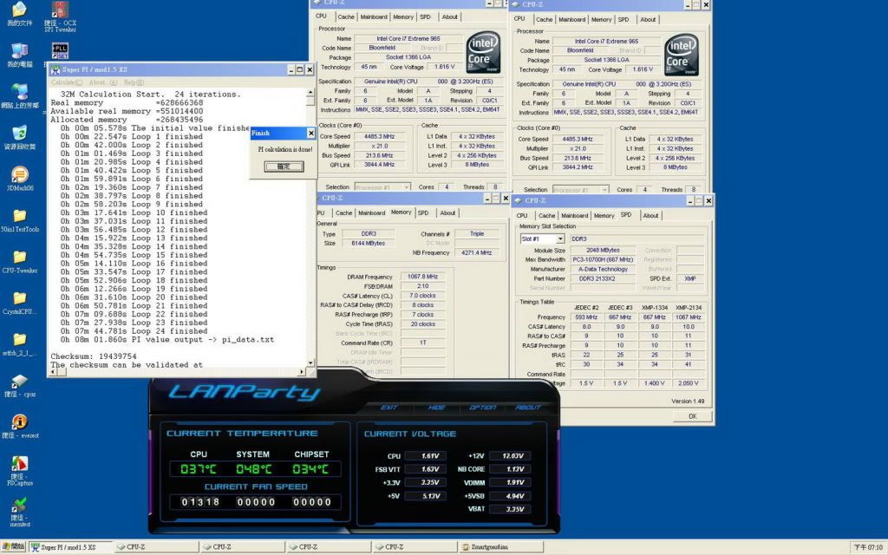The width and height of the screenshot is (888, 555).
Task: Open About menu in Super PI
Action: (x=102, y=82)
